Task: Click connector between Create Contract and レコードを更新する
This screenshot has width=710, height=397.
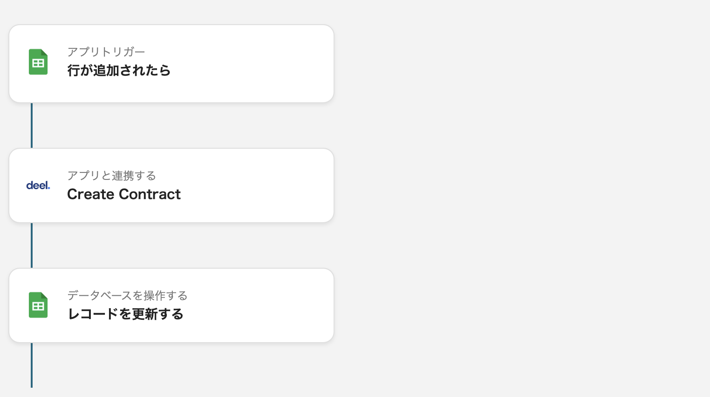Action: [x=32, y=245]
